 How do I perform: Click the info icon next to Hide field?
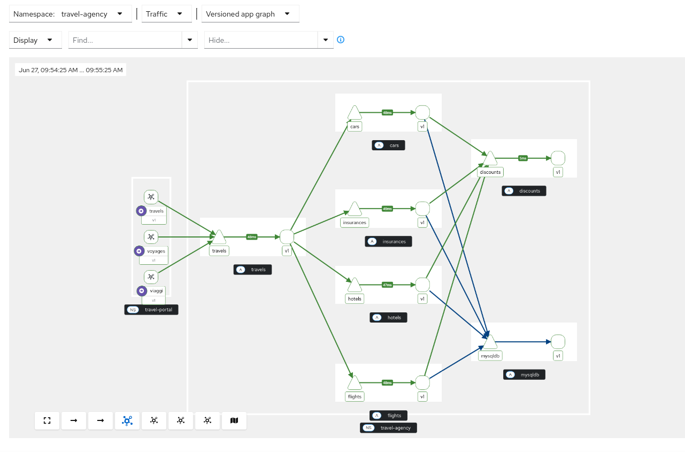pos(341,40)
